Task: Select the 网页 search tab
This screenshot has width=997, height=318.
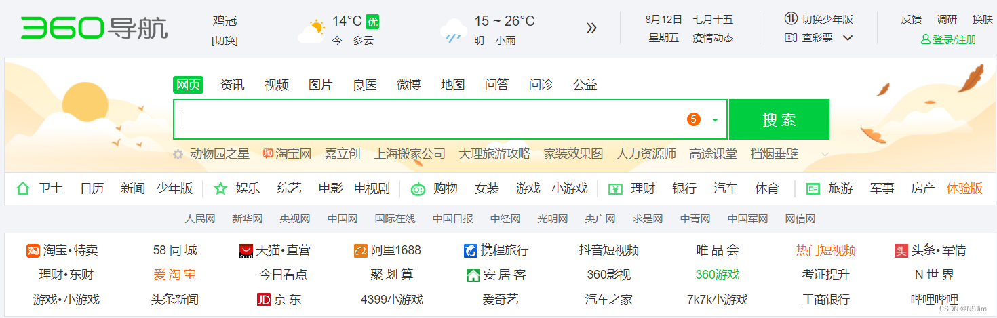Action: pos(188,85)
